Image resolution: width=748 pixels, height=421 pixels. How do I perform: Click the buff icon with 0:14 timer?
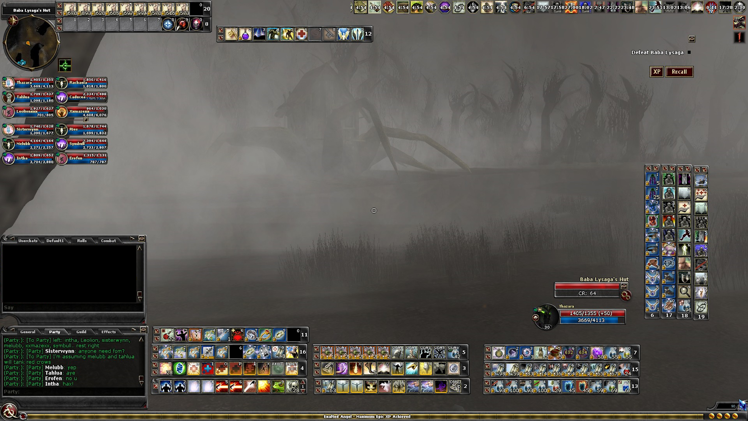tap(711, 7)
